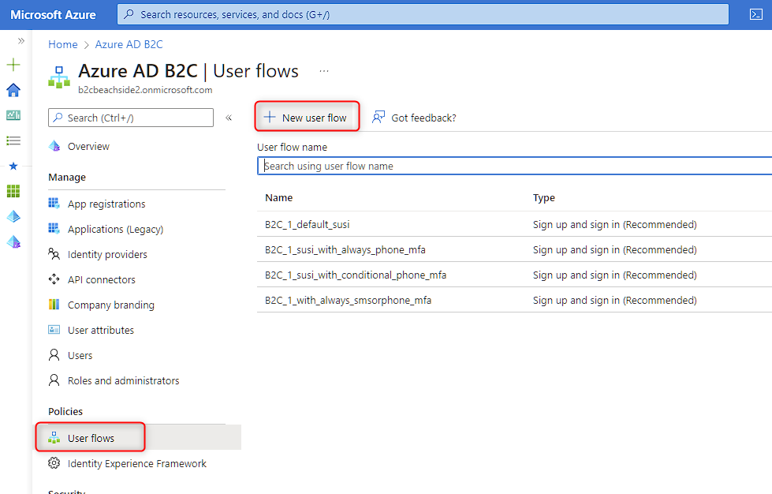This screenshot has height=494, width=772.
Task: Click the Company branding colored bars icon
Action: pyautogui.click(x=54, y=305)
